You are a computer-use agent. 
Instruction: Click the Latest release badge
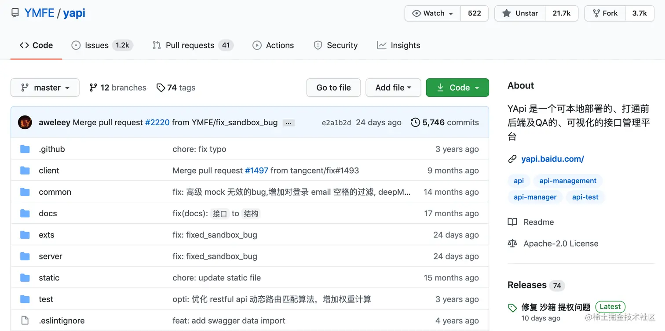coord(610,307)
